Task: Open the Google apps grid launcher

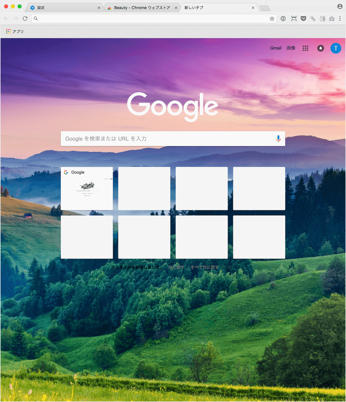Action: click(305, 48)
